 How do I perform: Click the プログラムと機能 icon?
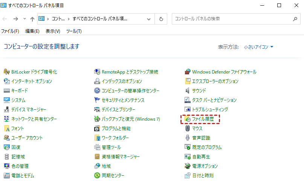pos(97,129)
